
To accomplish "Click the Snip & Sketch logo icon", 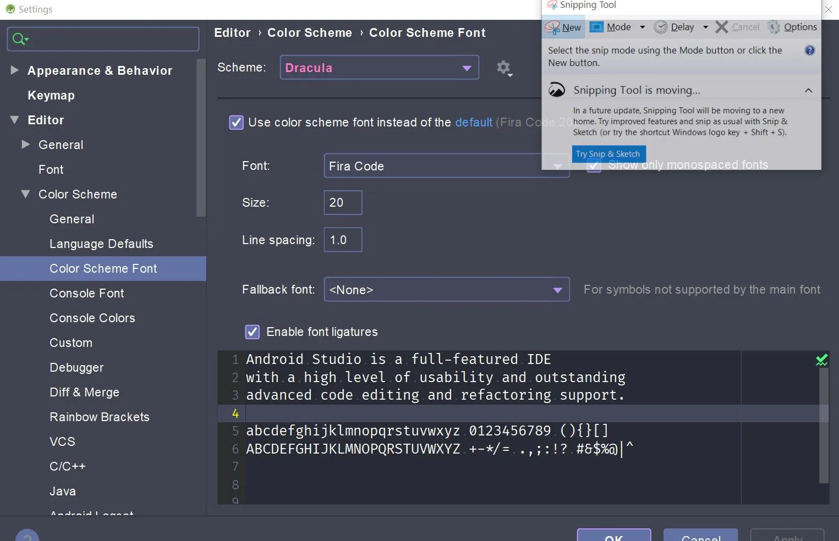I will click(x=557, y=90).
